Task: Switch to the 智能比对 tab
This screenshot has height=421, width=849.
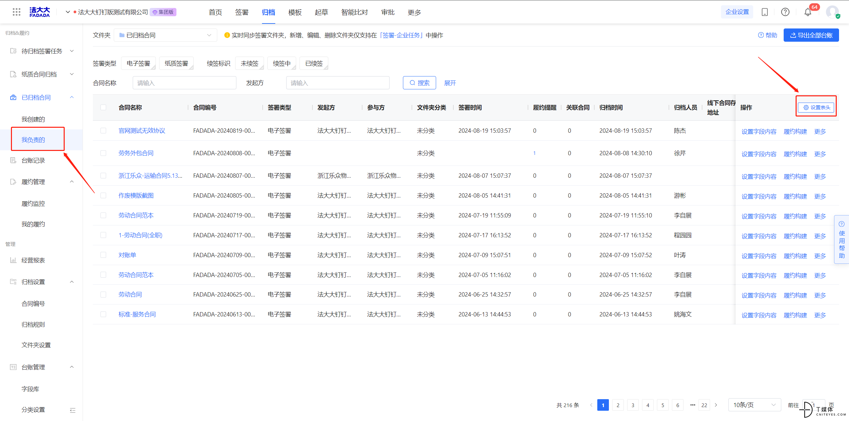Action: [x=355, y=12]
